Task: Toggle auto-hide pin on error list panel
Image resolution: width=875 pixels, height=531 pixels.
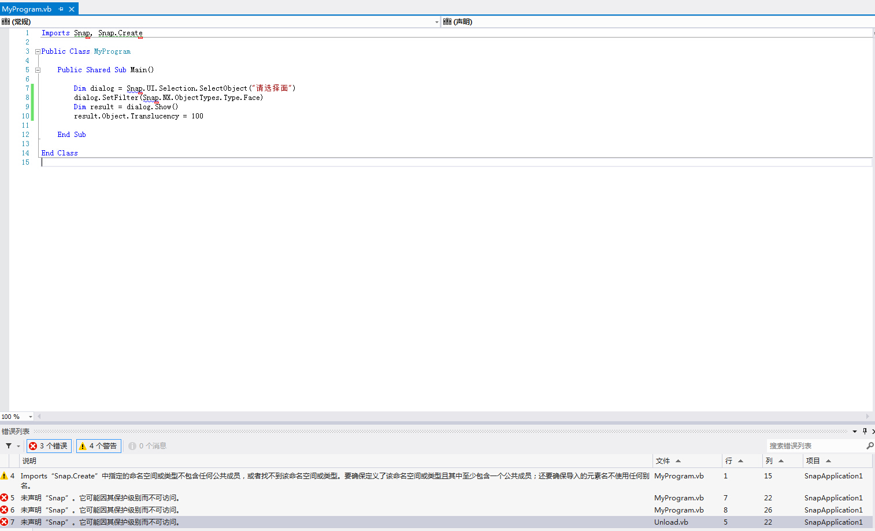Action: pos(865,431)
